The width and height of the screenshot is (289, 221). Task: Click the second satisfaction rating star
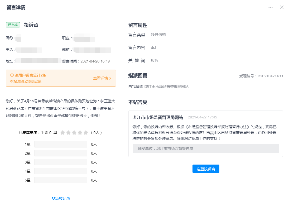(x=68, y=133)
